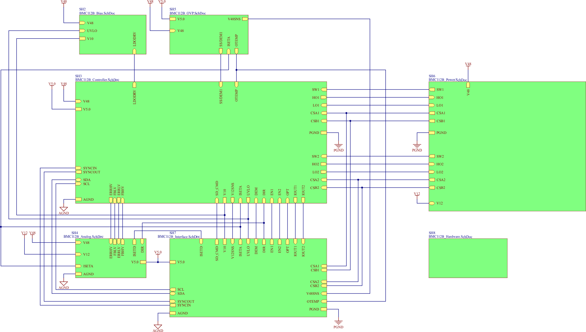Screen dimensions: 586x332
Task: Click the V48SNS port on OVP sheet
Action: 245,19
